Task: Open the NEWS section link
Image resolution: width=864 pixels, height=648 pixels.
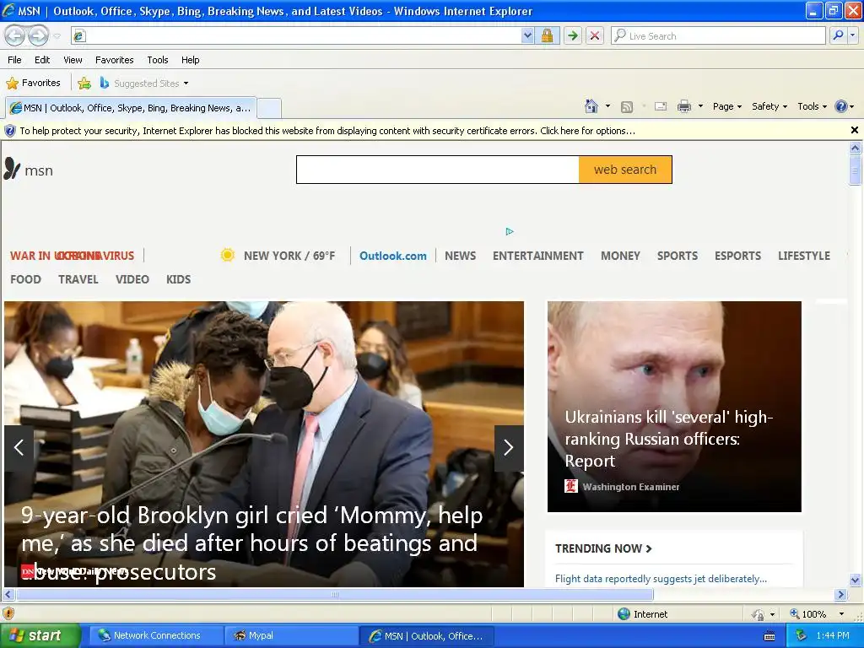Action: point(460,256)
